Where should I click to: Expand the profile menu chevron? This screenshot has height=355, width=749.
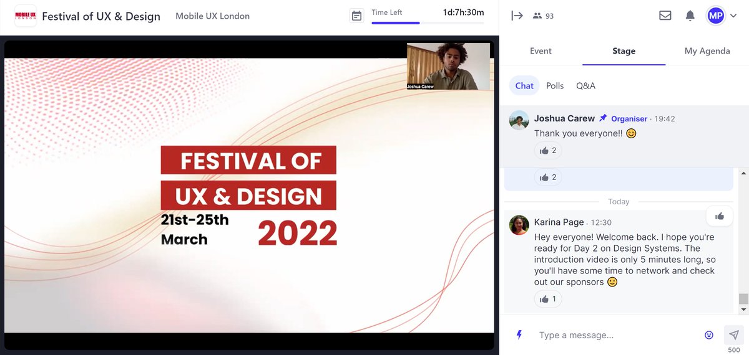point(733,16)
